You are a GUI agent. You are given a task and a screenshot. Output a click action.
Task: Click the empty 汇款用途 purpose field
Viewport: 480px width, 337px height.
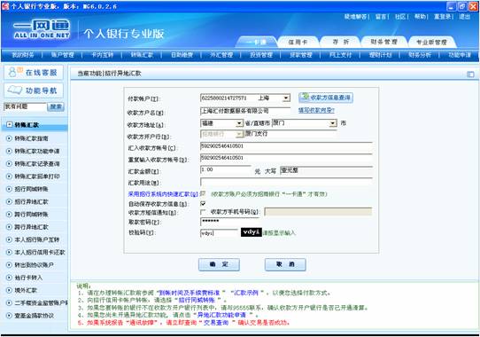286,182
